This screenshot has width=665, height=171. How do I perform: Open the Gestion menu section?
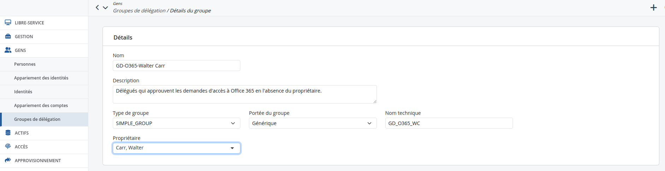44,36
